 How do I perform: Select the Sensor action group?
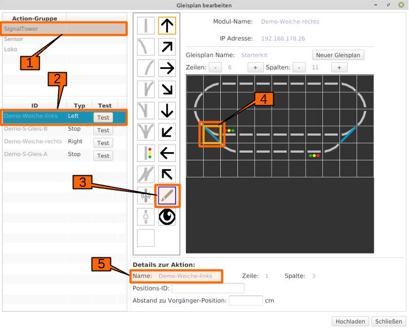click(14, 39)
